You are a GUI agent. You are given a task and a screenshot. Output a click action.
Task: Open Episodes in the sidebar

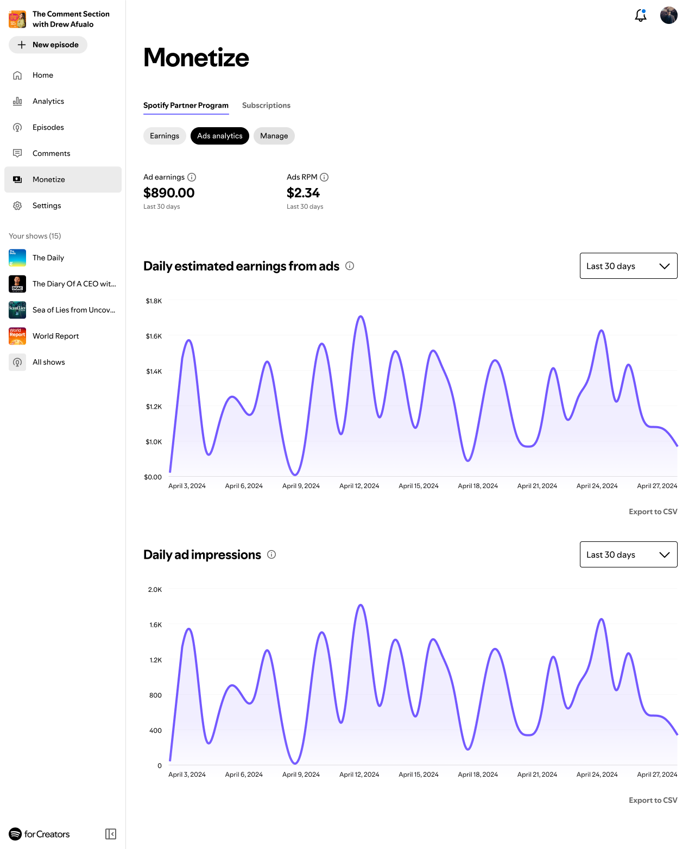63,127
